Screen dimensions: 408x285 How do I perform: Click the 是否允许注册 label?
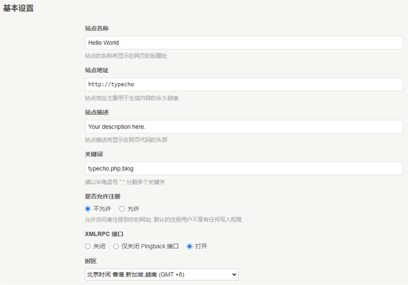103,196
